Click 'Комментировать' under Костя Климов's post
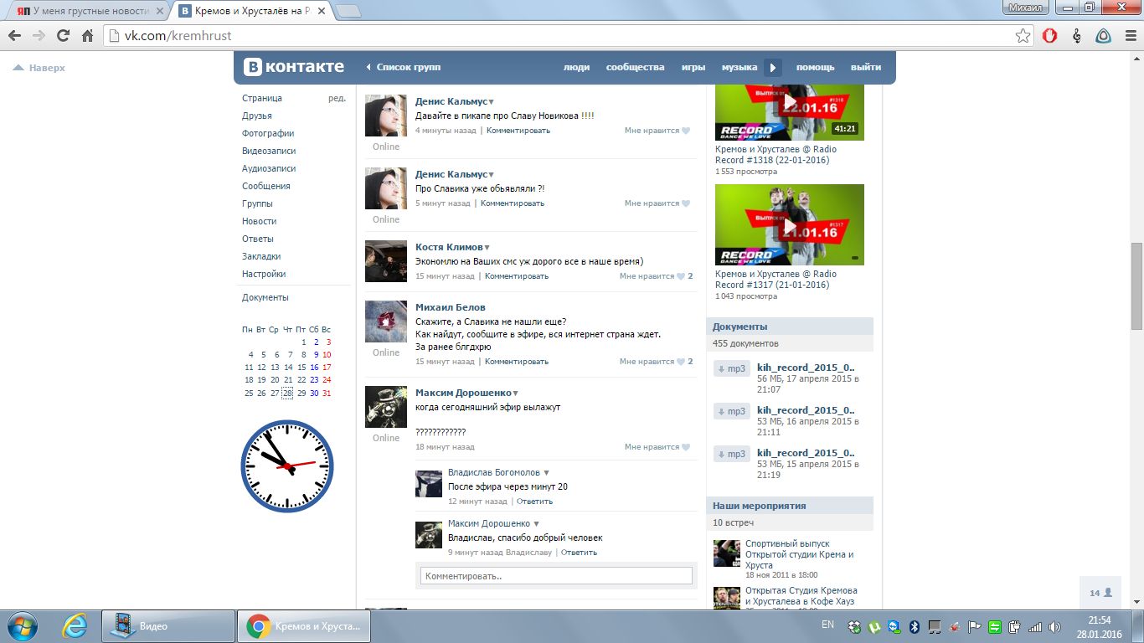The height and width of the screenshot is (643, 1144). pos(517,276)
